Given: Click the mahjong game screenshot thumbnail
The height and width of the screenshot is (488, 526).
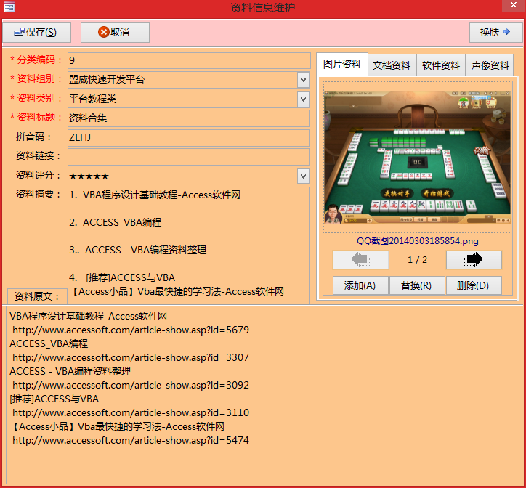Looking at the screenshot, I should click(417, 157).
